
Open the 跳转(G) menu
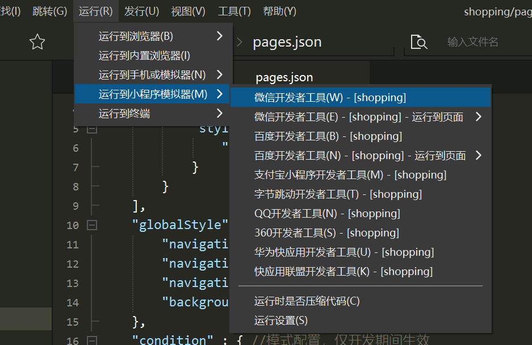pyautogui.click(x=49, y=11)
